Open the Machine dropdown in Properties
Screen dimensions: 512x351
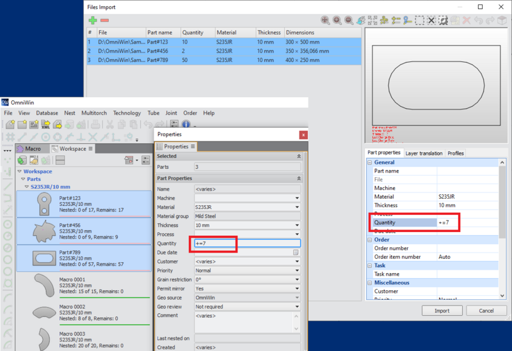(297, 198)
